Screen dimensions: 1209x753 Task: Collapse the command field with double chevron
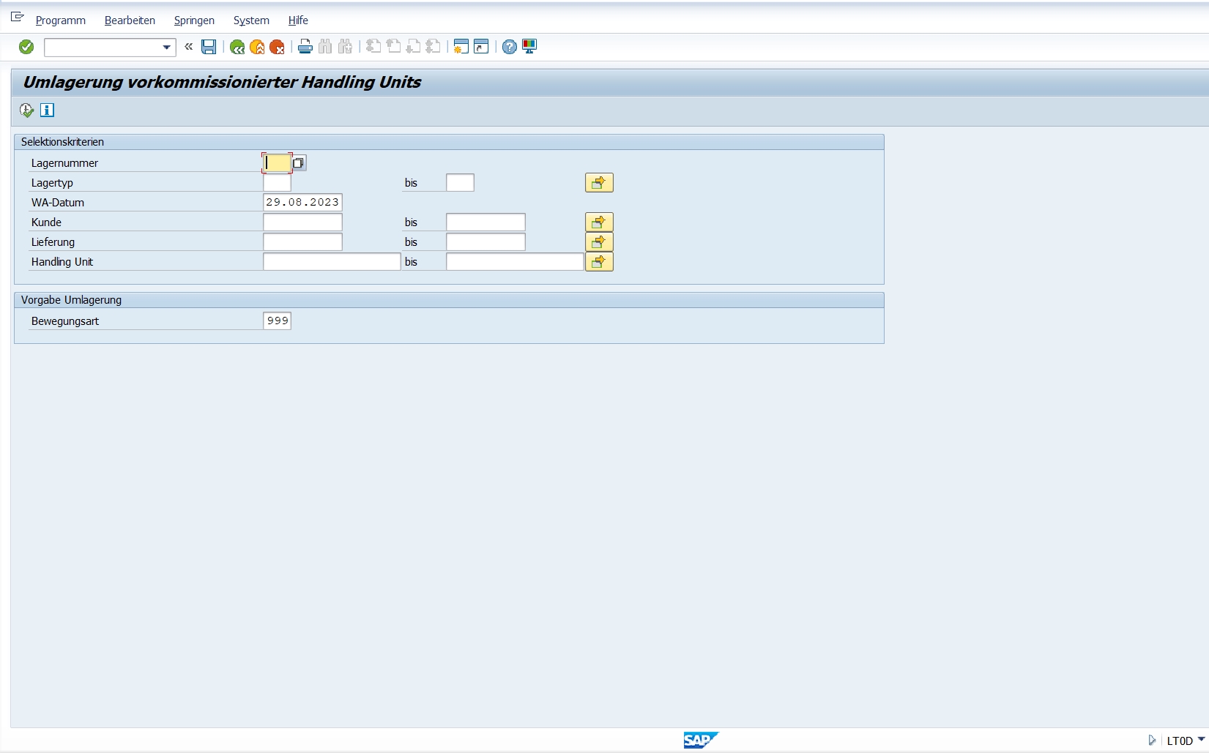point(189,47)
